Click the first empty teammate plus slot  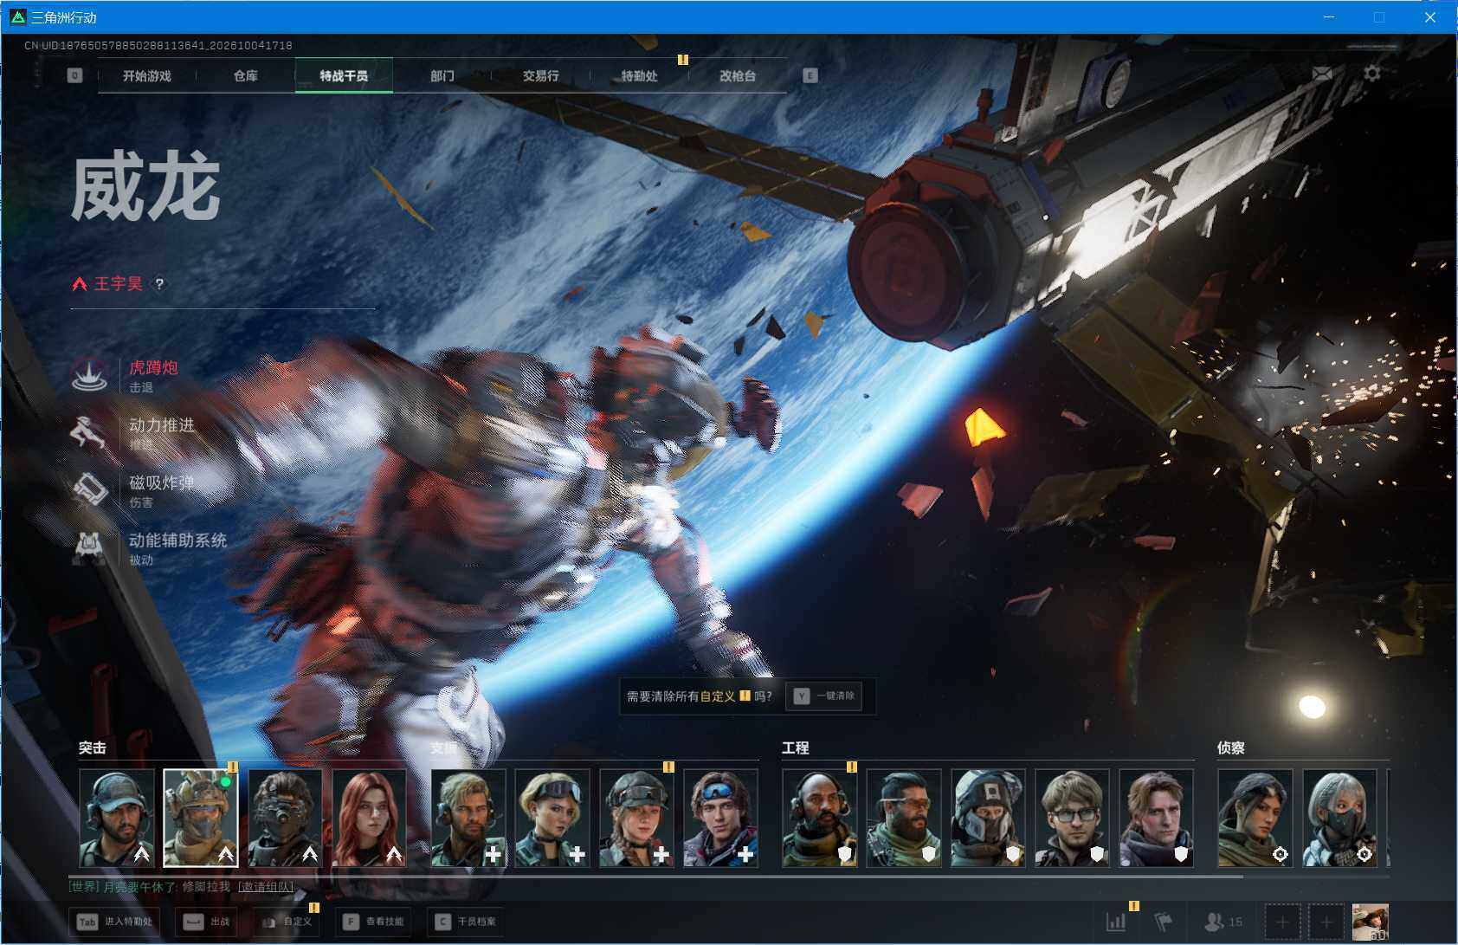(x=1283, y=922)
